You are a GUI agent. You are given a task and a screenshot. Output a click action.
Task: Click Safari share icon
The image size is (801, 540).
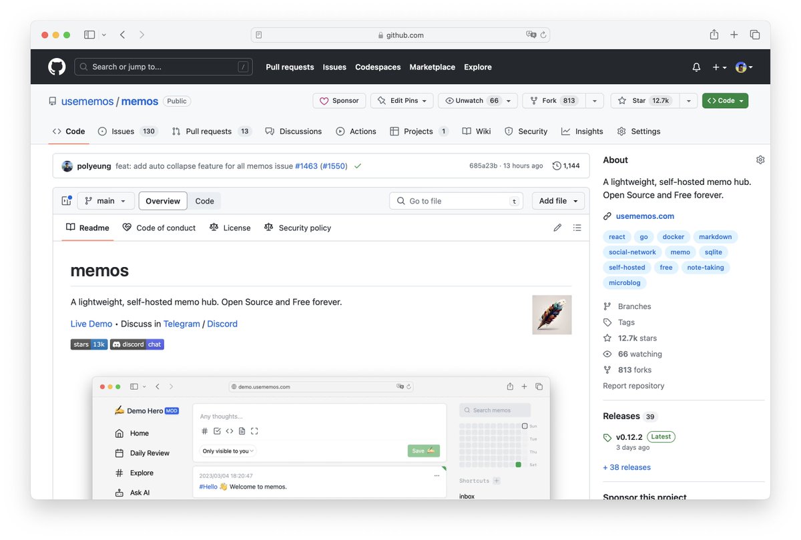714,35
